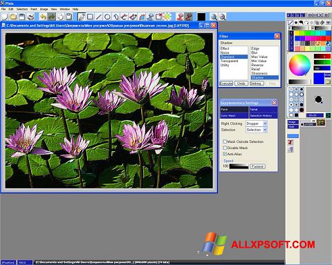The height and width of the screenshot is (265, 332).
Task: Select the Fill region tool icon
Action: (142, 17)
